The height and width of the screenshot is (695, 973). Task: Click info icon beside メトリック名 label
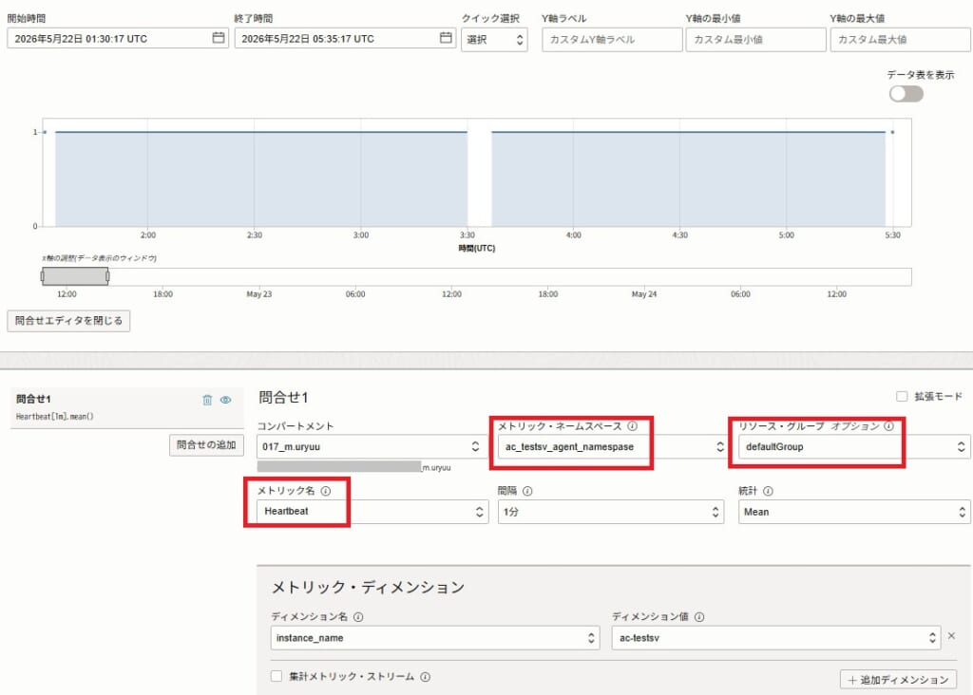click(x=326, y=491)
